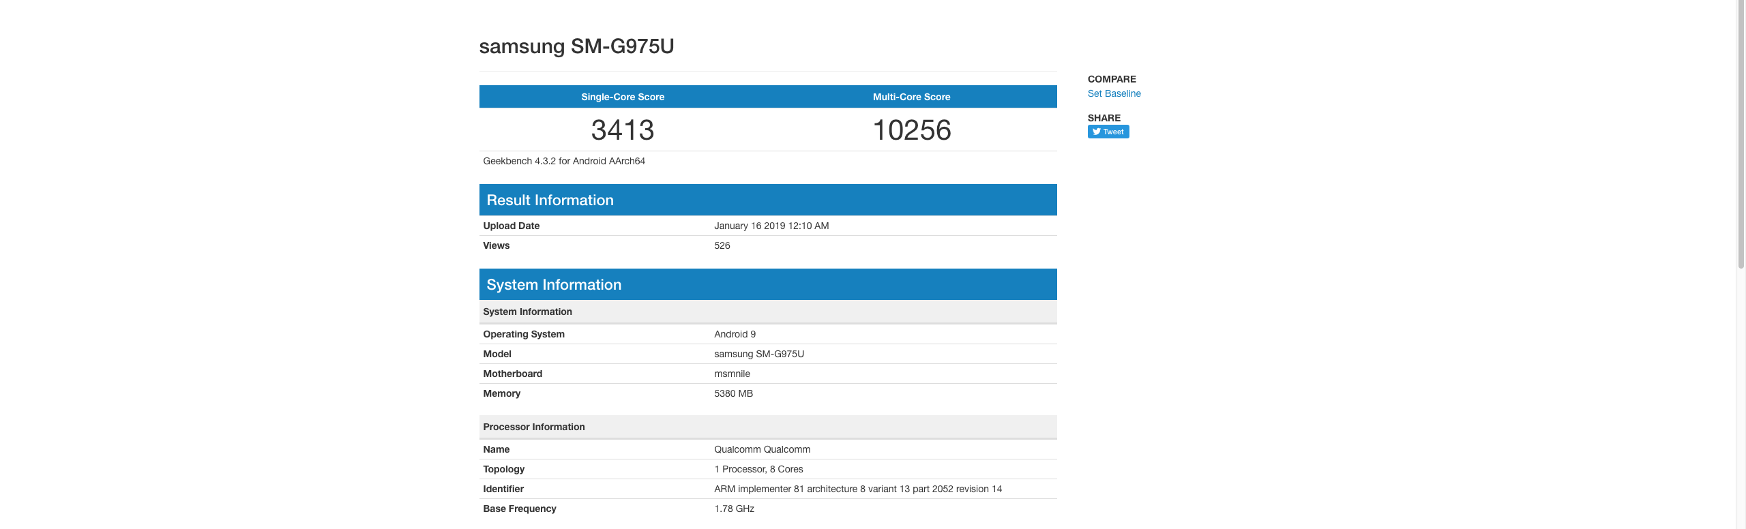Click the 1.78 GHz base frequency value

coord(734,509)
